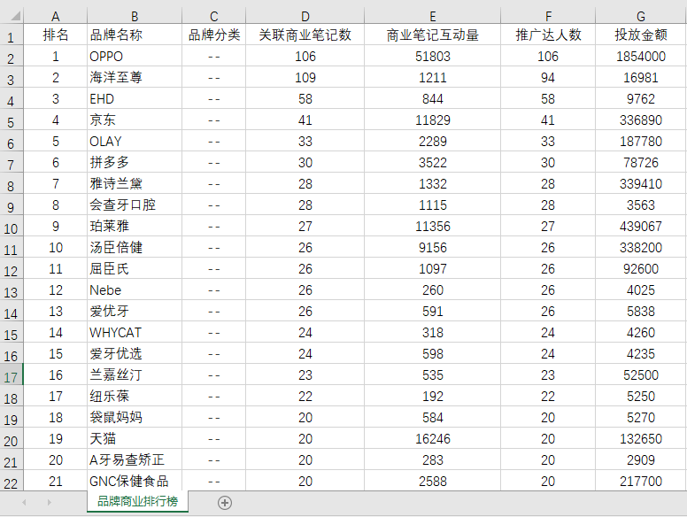The height and width of the screenshot is (517, 687).
Task: Select the GNC保健食品 cell
Action: coord(135,481)
